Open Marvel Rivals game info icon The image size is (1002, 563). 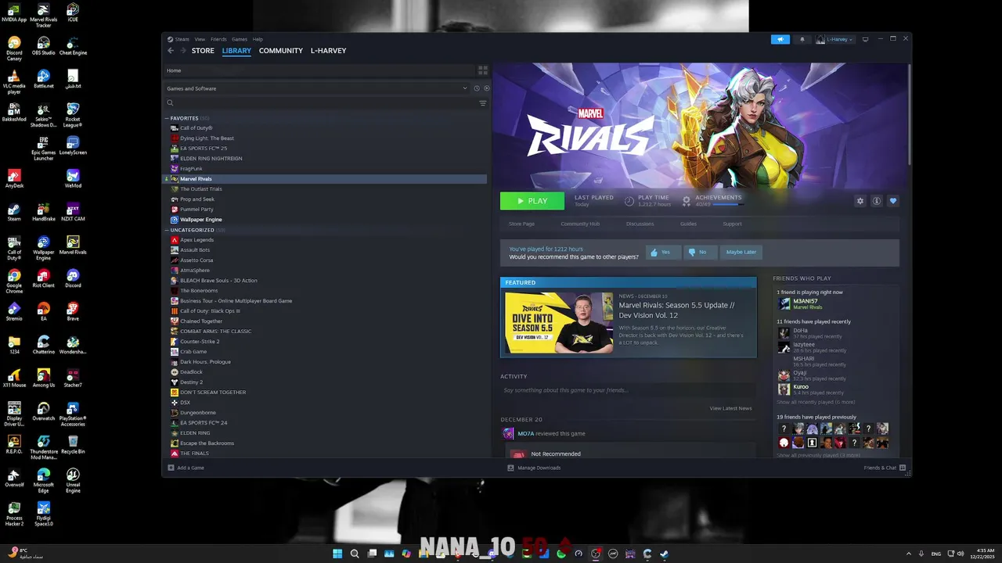[877, 201]
